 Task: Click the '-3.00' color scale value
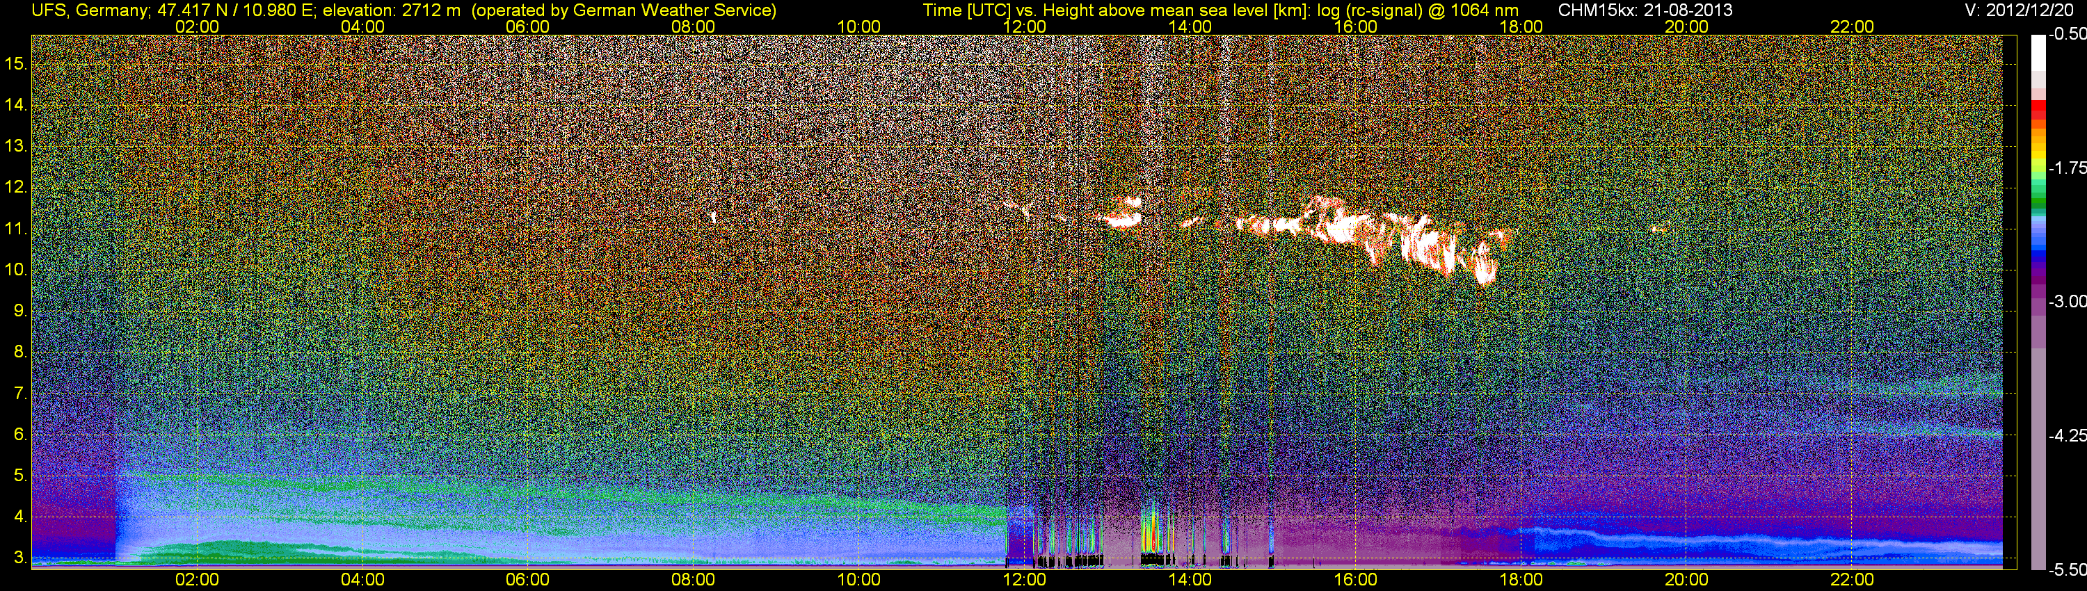pyautogui.click(x=2067, y=301)
